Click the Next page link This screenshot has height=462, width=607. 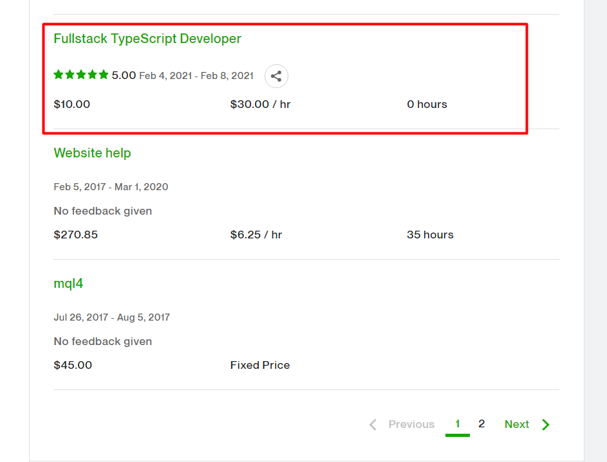(x=516, y=424)
